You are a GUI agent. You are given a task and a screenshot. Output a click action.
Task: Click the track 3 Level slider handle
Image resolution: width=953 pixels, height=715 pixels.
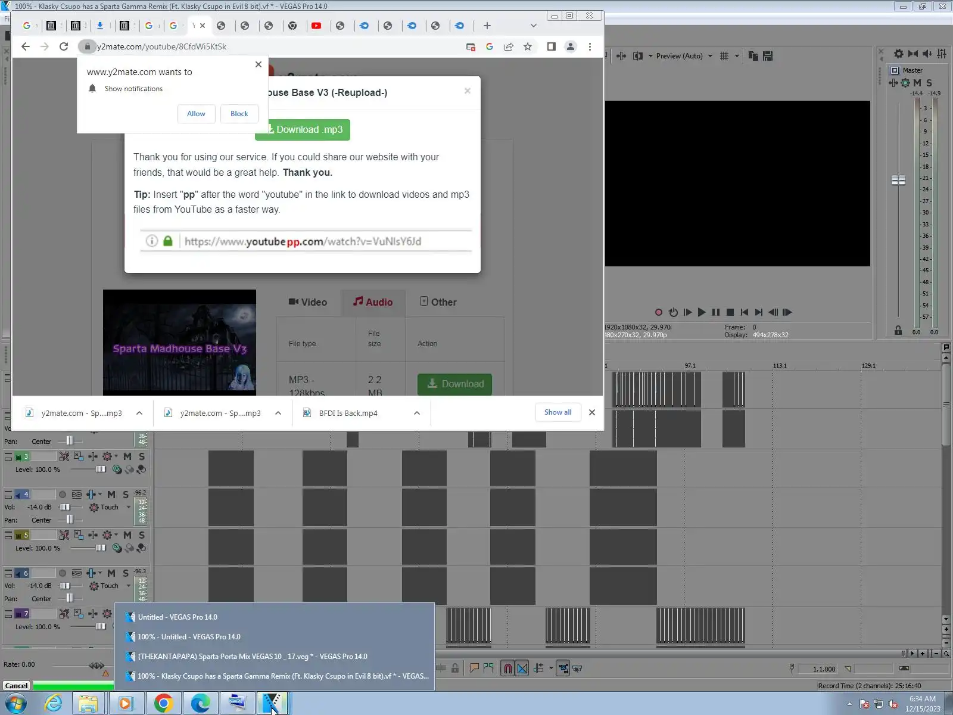101,470
